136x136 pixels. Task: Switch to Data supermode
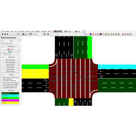[x=78, y=32]
